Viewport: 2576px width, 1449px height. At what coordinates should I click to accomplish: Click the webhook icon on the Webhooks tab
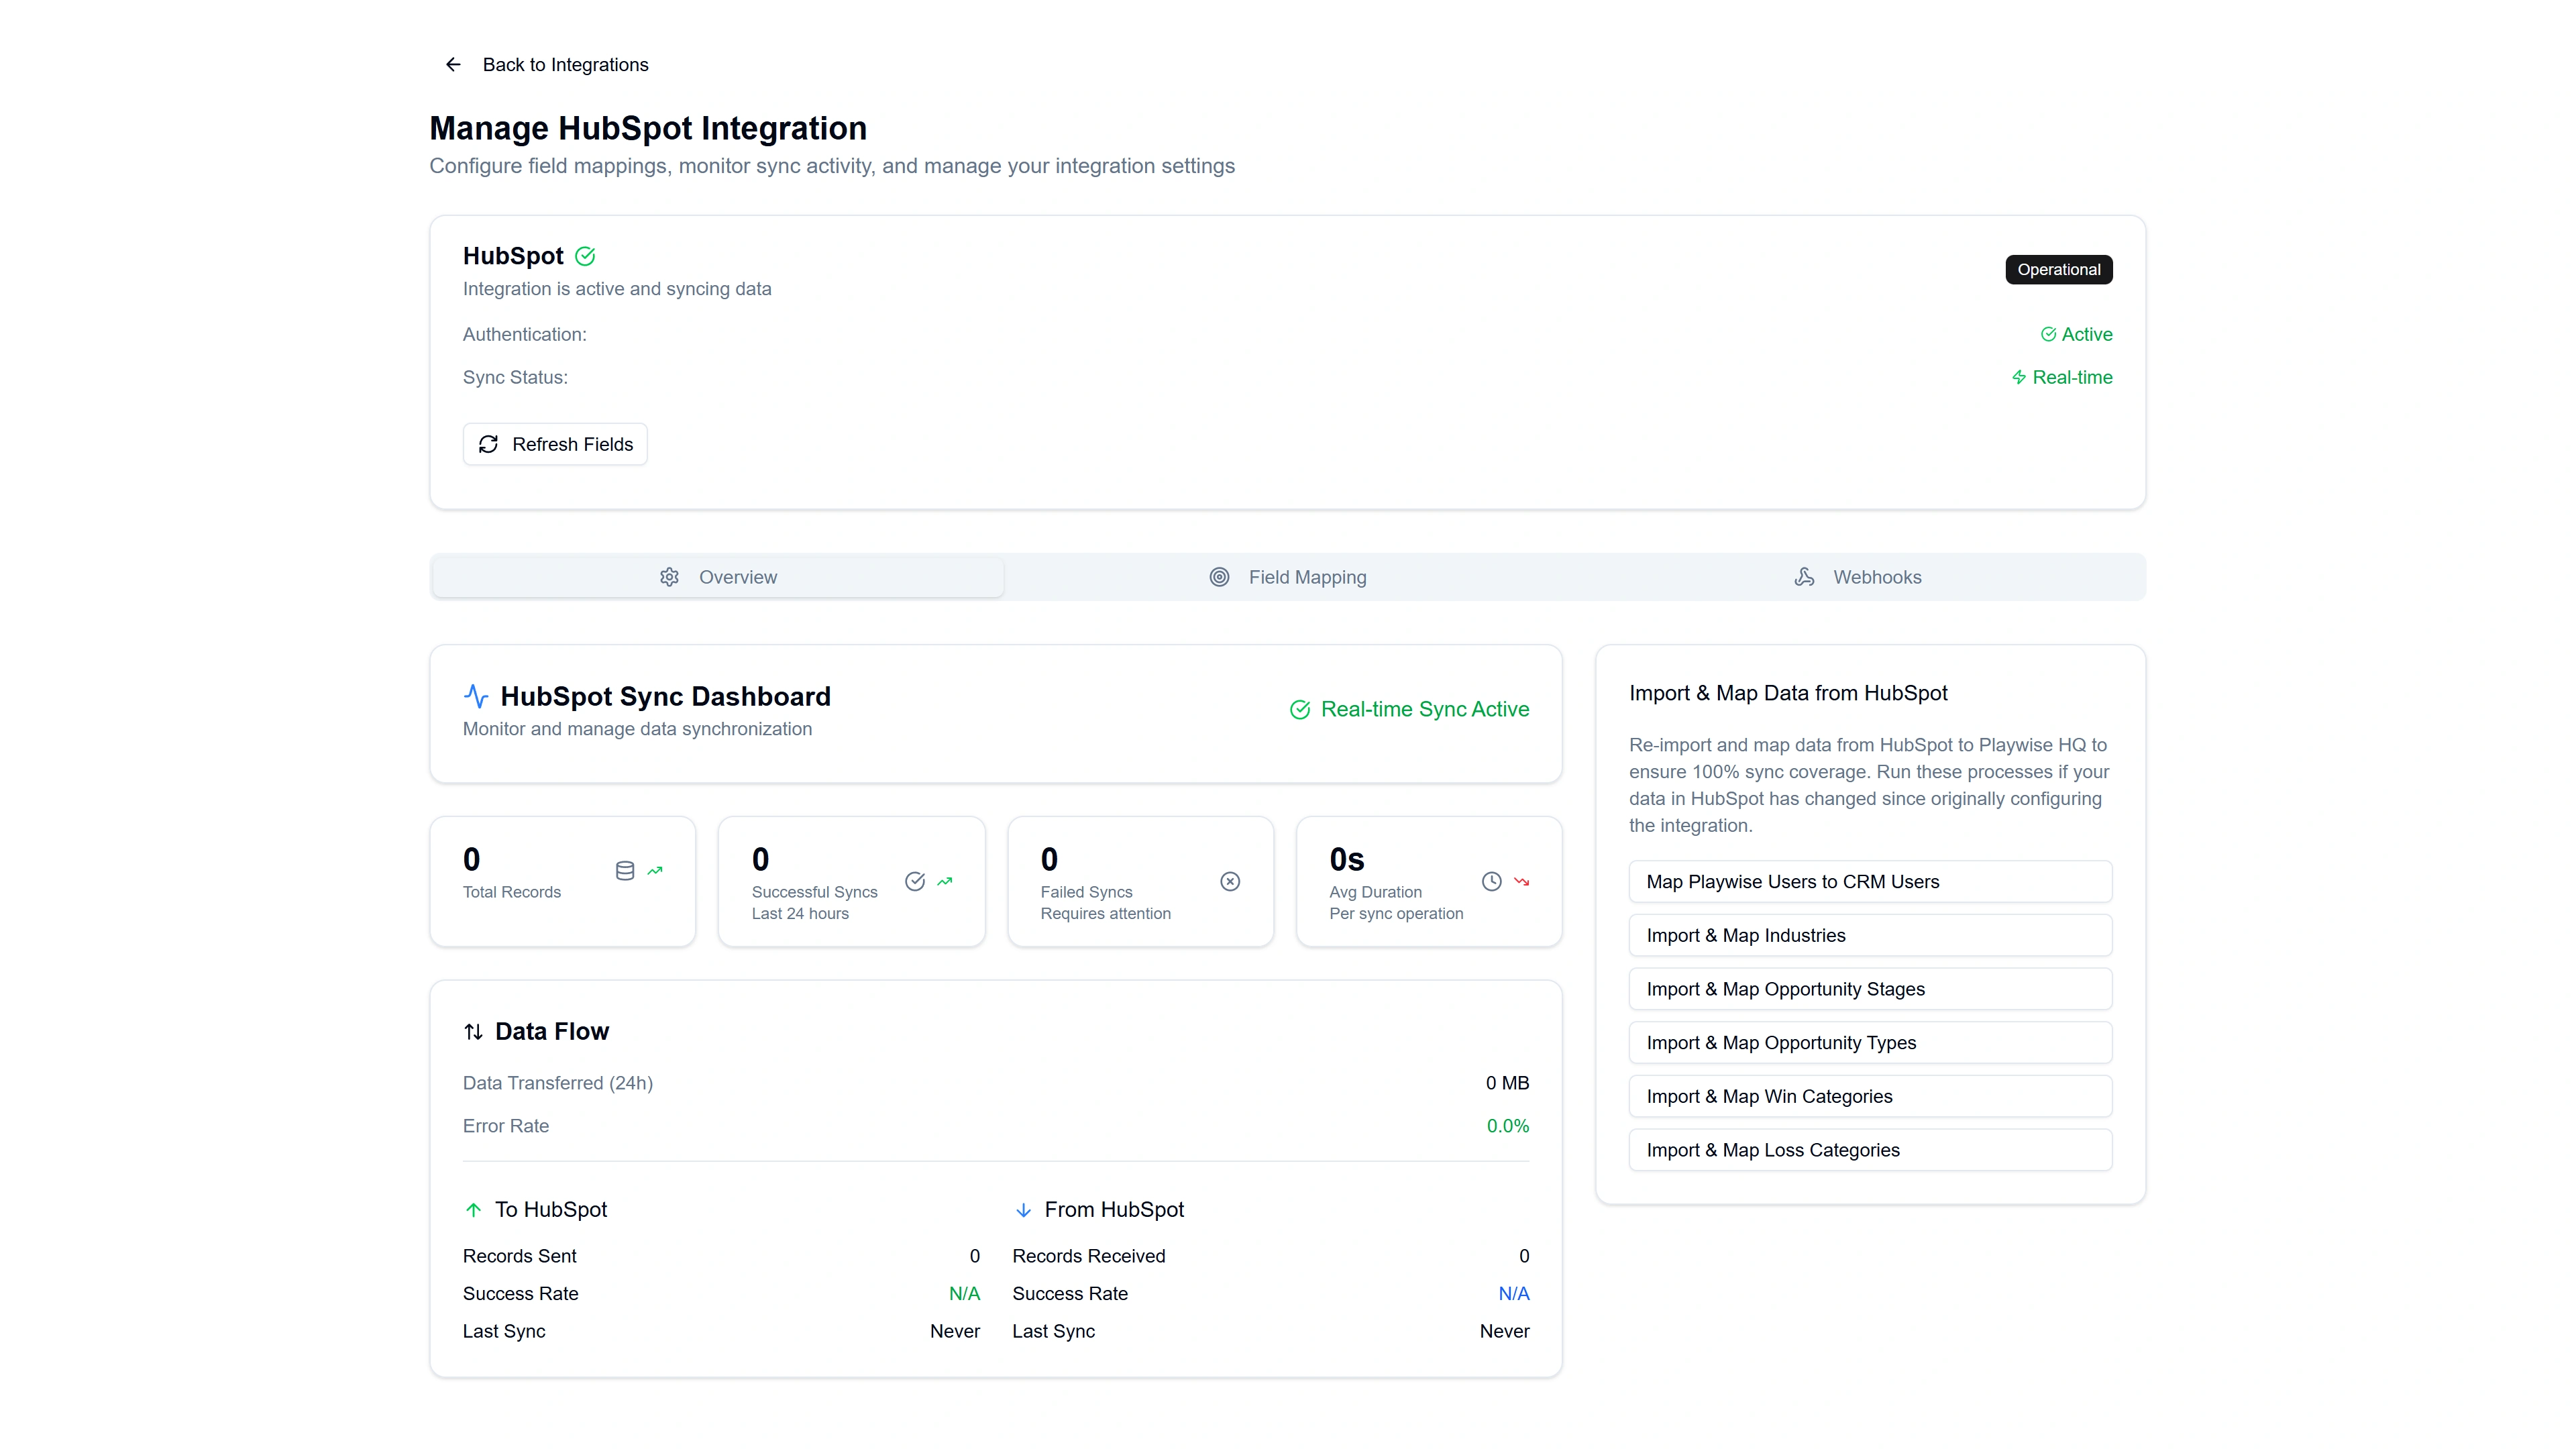[x=1805, y=576]
